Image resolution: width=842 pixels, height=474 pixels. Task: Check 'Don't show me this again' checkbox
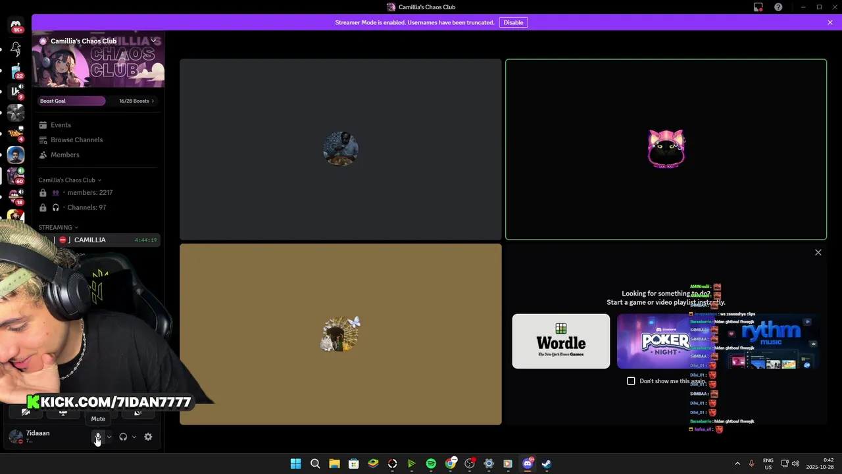tap(631, 381)
